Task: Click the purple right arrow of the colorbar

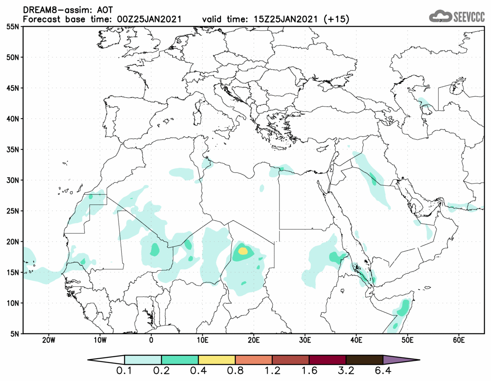Action: point(401,360)
